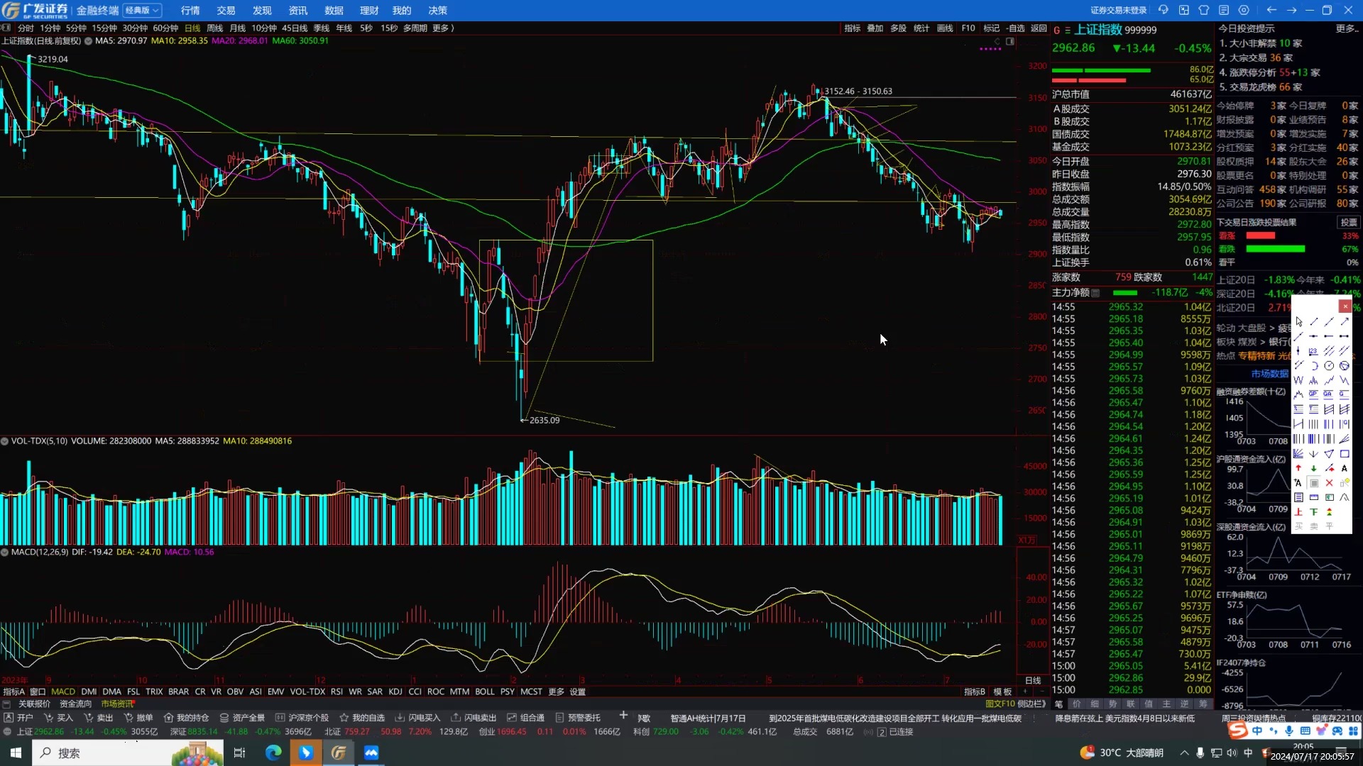Choose the rectangle drawing tool
Screen dimensions: 1363x766
(1345, 454)
